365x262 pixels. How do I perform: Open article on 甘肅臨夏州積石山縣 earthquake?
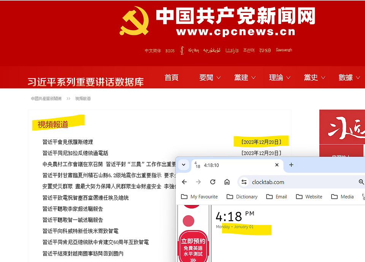tap(109, 175)
